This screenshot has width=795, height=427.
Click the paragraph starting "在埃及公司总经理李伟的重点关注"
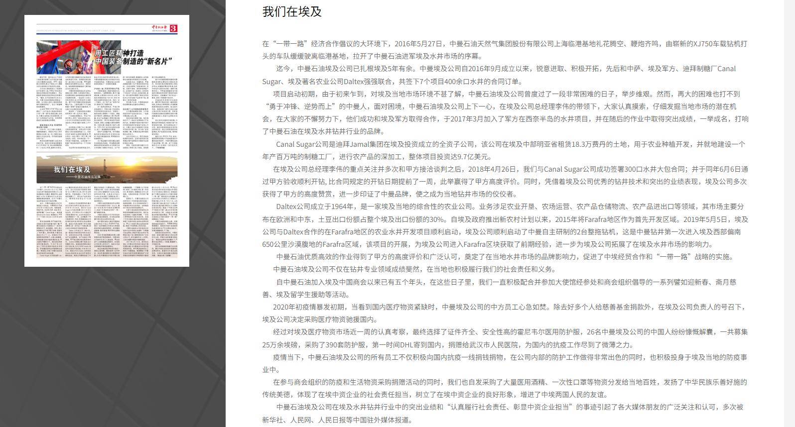(505, 182)
